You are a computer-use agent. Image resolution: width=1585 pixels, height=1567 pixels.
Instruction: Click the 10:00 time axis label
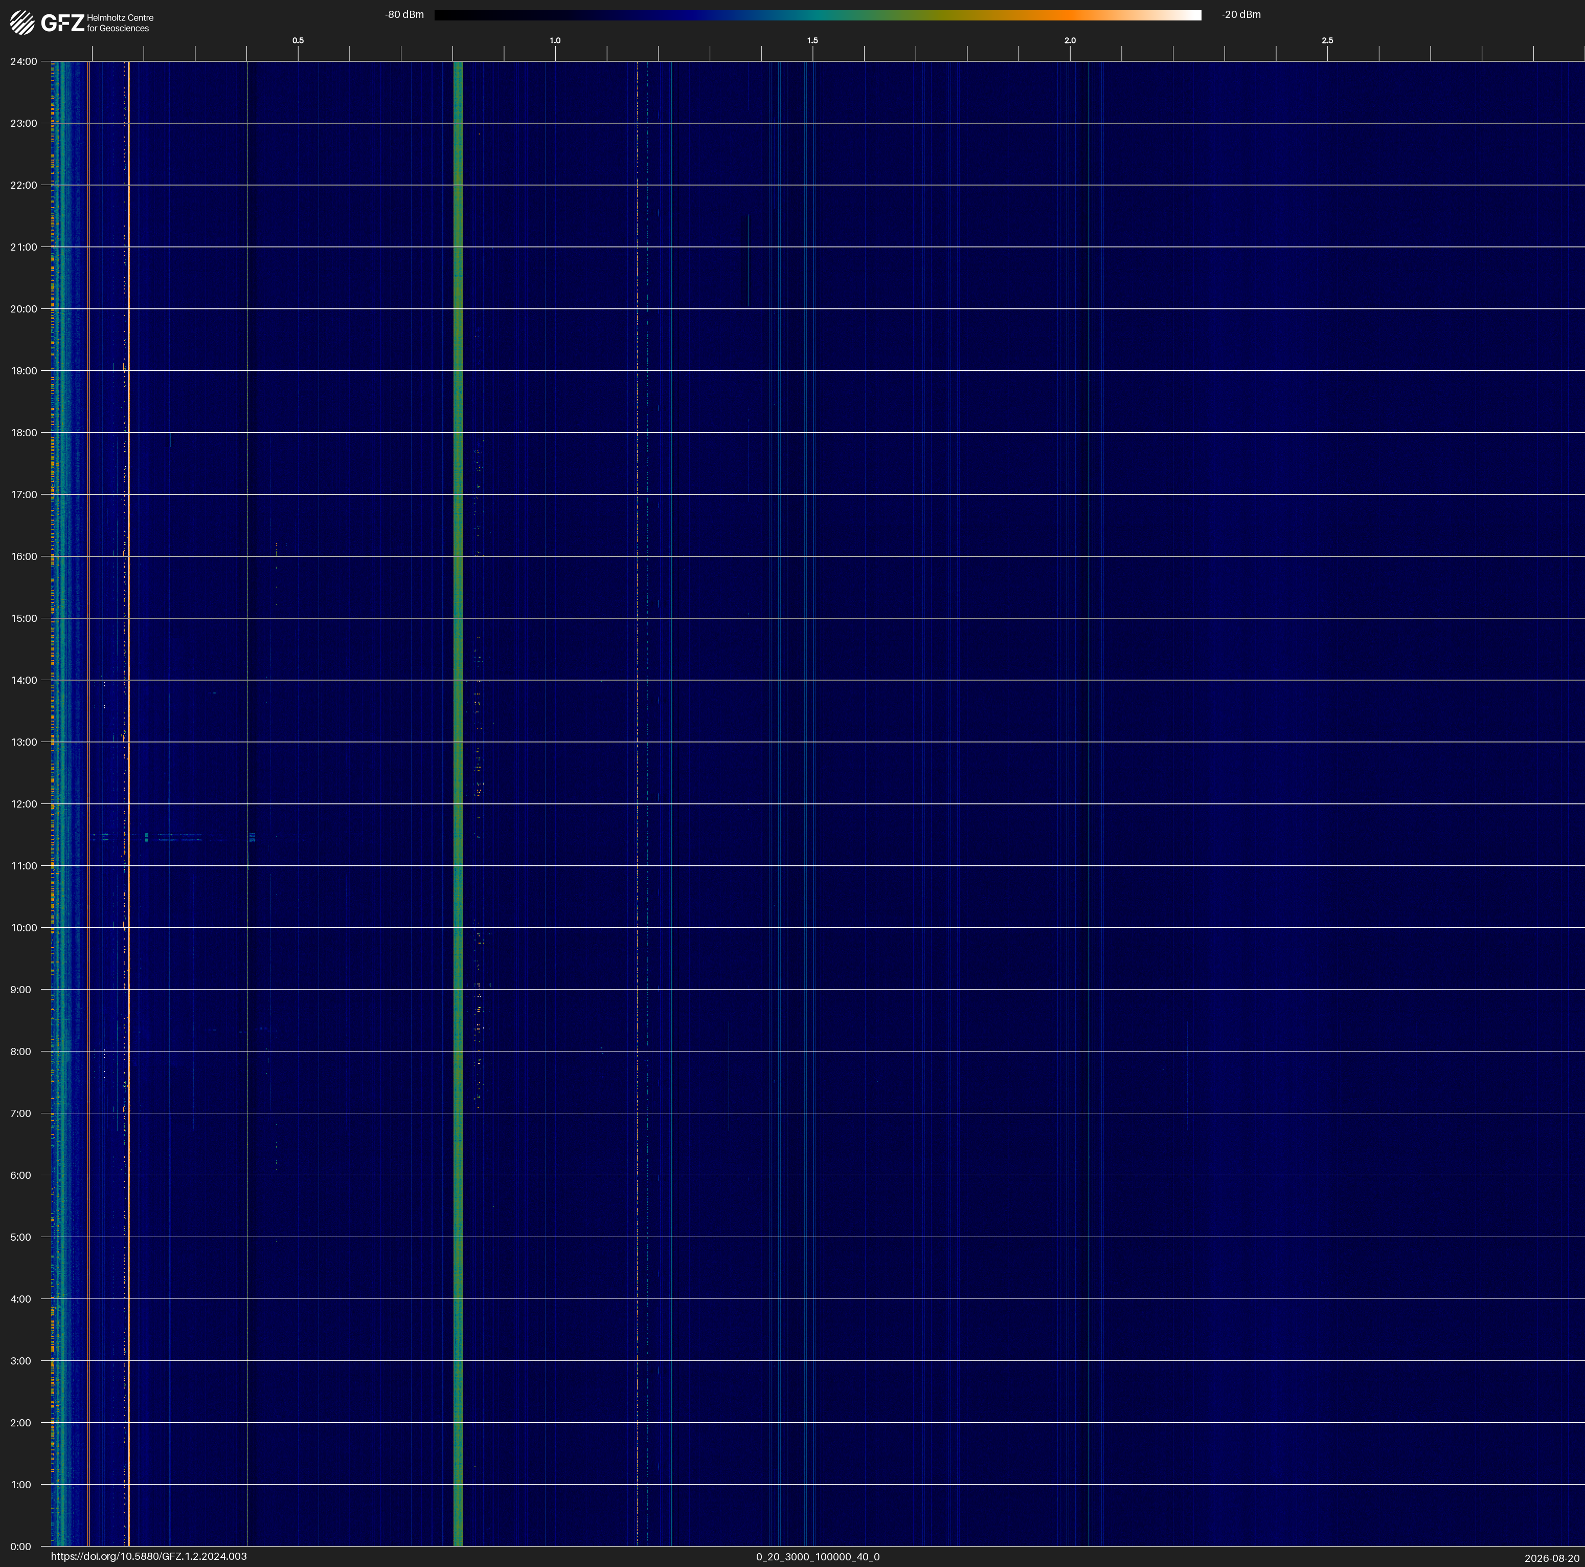(23, 928)
